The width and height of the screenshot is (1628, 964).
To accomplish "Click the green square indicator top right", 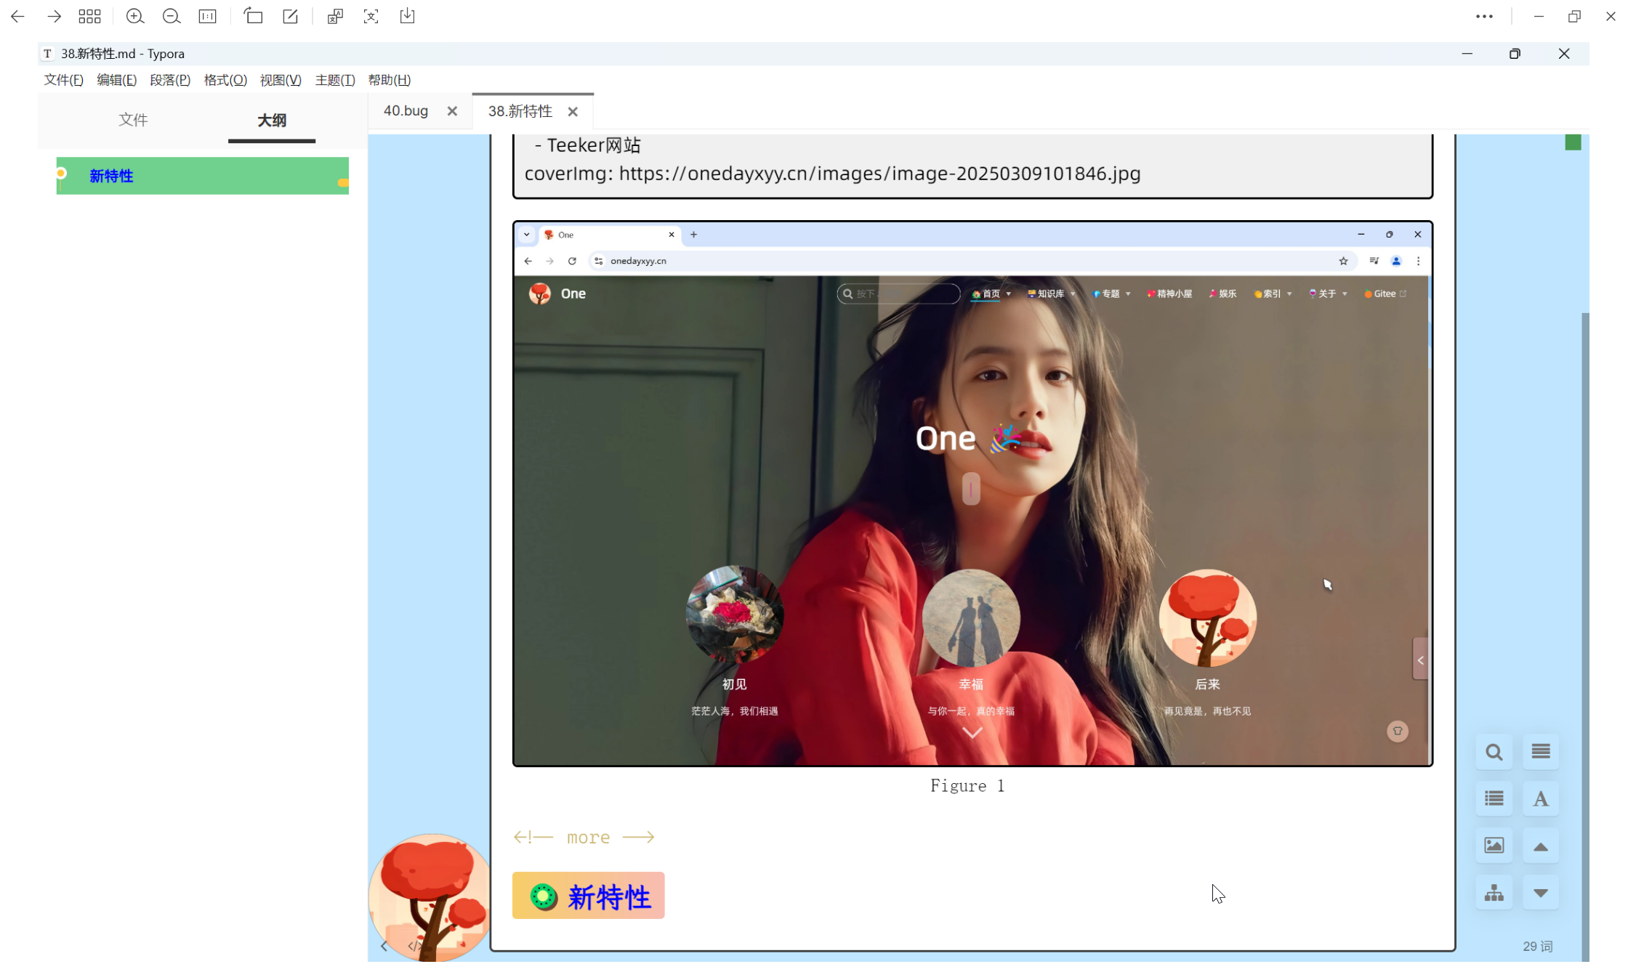I will (1573, 142).
